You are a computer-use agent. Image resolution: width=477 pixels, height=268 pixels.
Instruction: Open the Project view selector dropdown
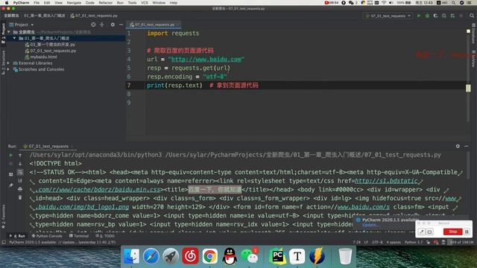22,25
